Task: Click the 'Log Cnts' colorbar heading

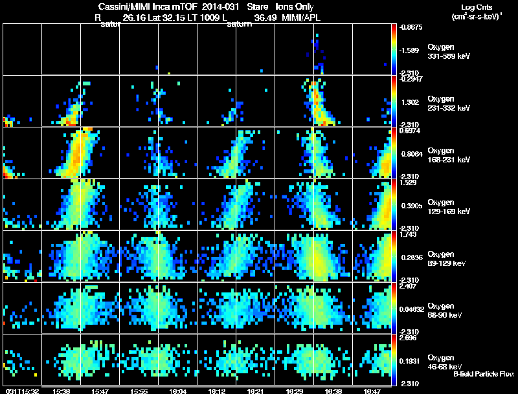Action: pos(477,7)
